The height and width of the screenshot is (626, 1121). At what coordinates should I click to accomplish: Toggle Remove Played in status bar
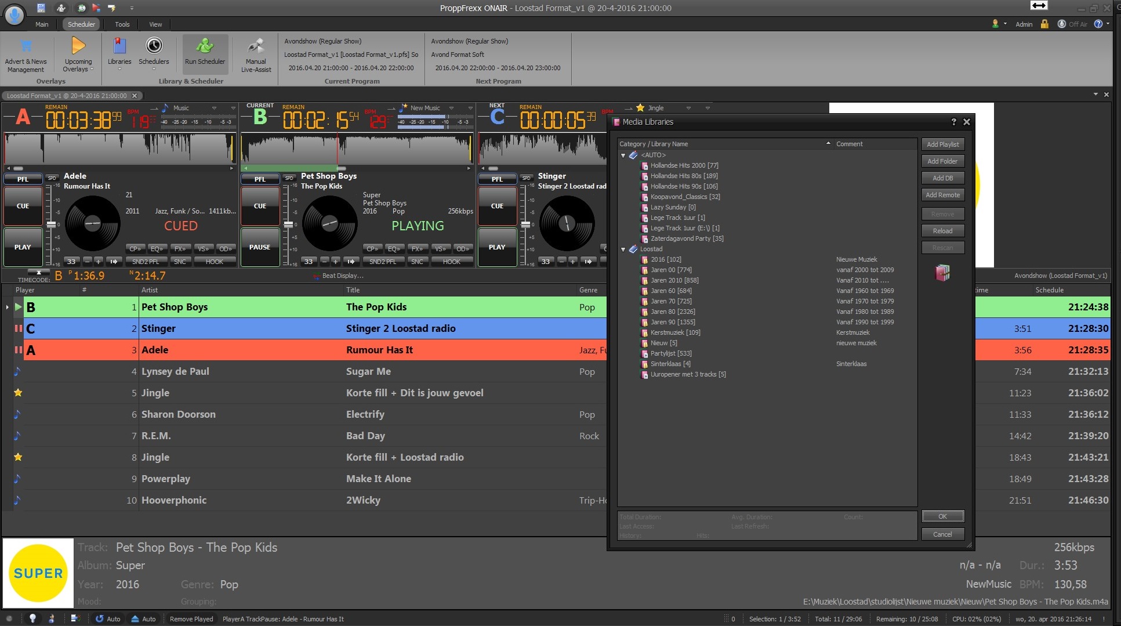pyautogui.click(x=191, y=619)
